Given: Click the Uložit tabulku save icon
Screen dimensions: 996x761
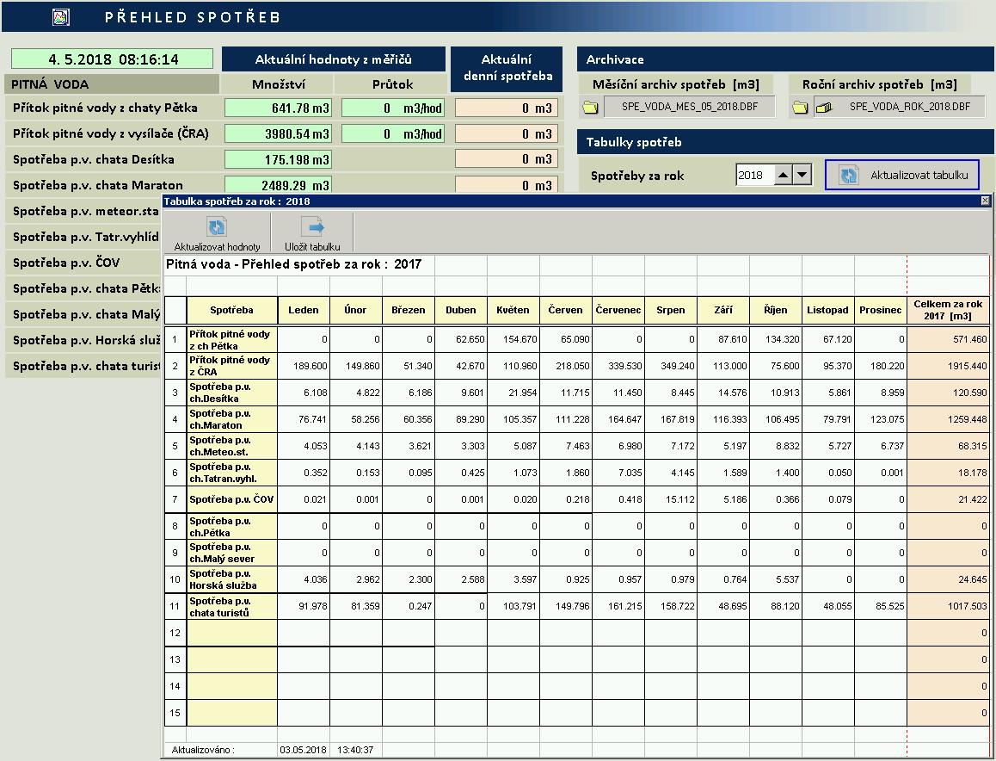Looking at the screenshot, I should point(311,227).
